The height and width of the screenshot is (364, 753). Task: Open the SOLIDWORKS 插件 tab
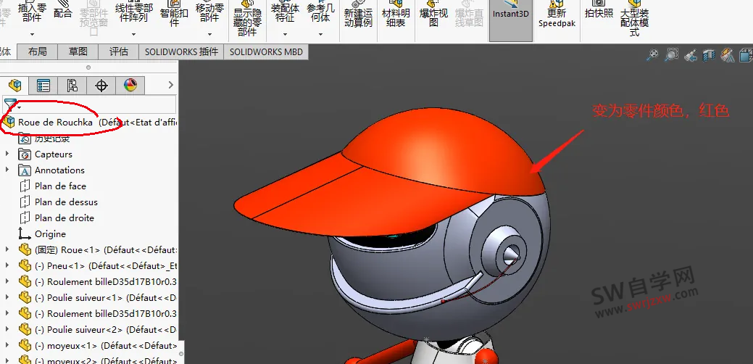coord(181,52)
